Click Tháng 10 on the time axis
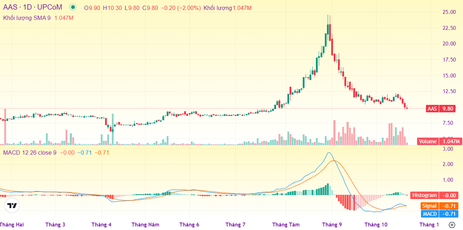This screenshot has width=463, height=230. pos(376,225)
